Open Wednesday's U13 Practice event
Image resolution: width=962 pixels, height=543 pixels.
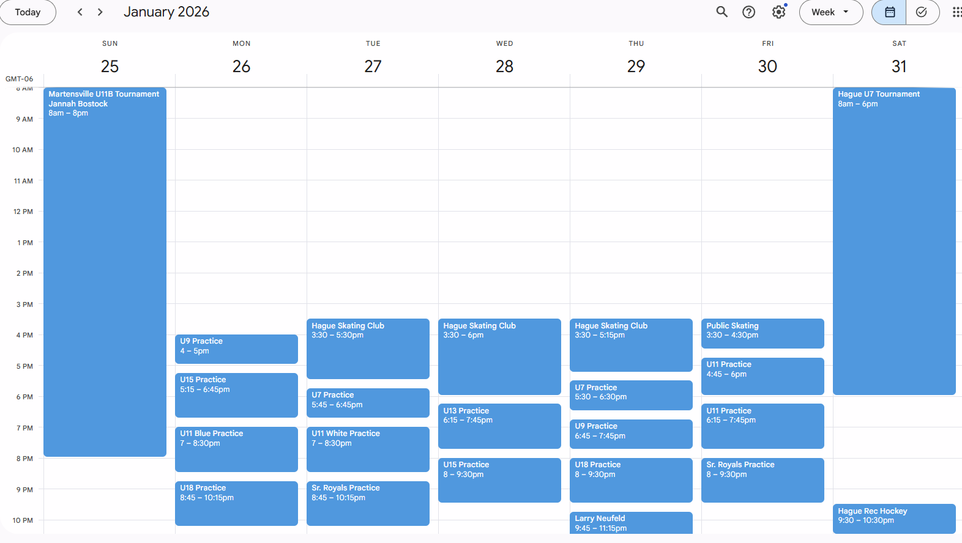click(499, 426)
